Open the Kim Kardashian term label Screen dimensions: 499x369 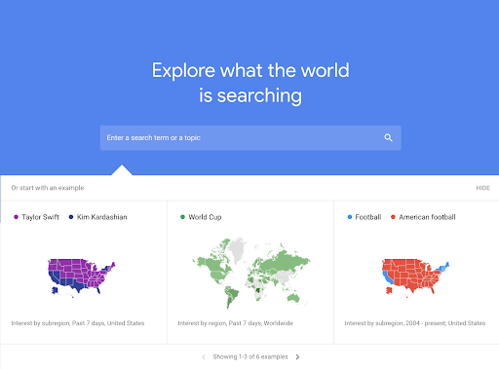tap(102, 217)
